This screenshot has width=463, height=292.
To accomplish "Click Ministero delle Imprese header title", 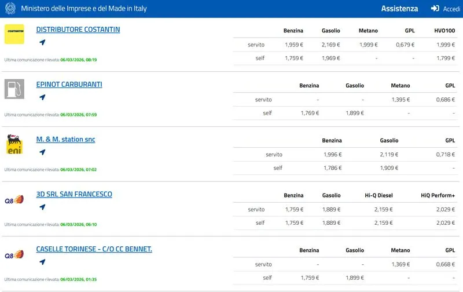I will (84, 9).
